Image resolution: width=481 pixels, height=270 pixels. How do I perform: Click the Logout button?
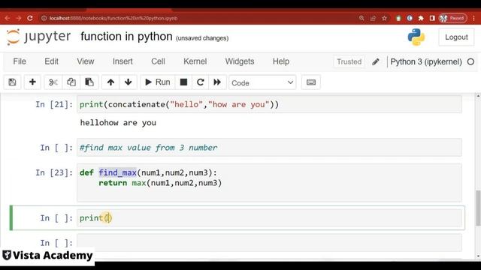[x=456, y=37]
